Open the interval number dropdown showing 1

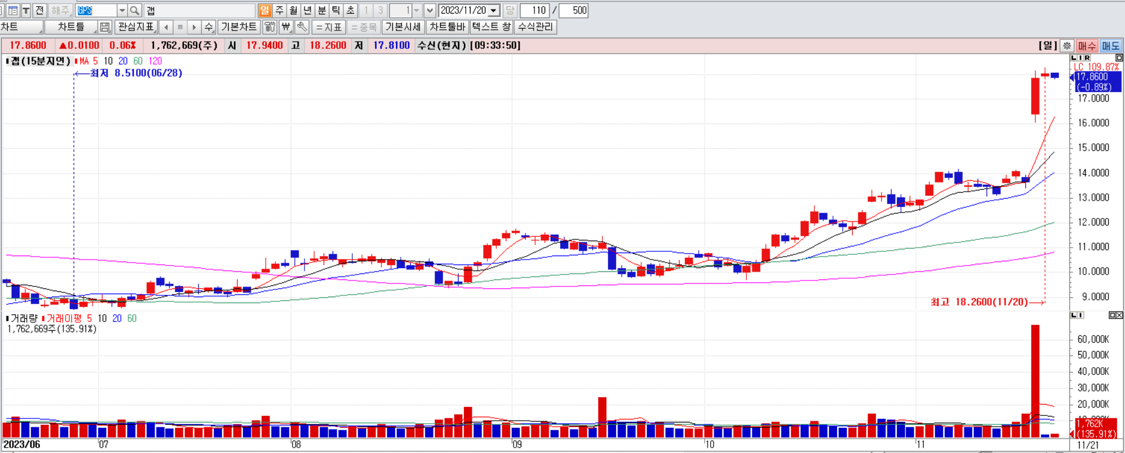tap(417, 10)
